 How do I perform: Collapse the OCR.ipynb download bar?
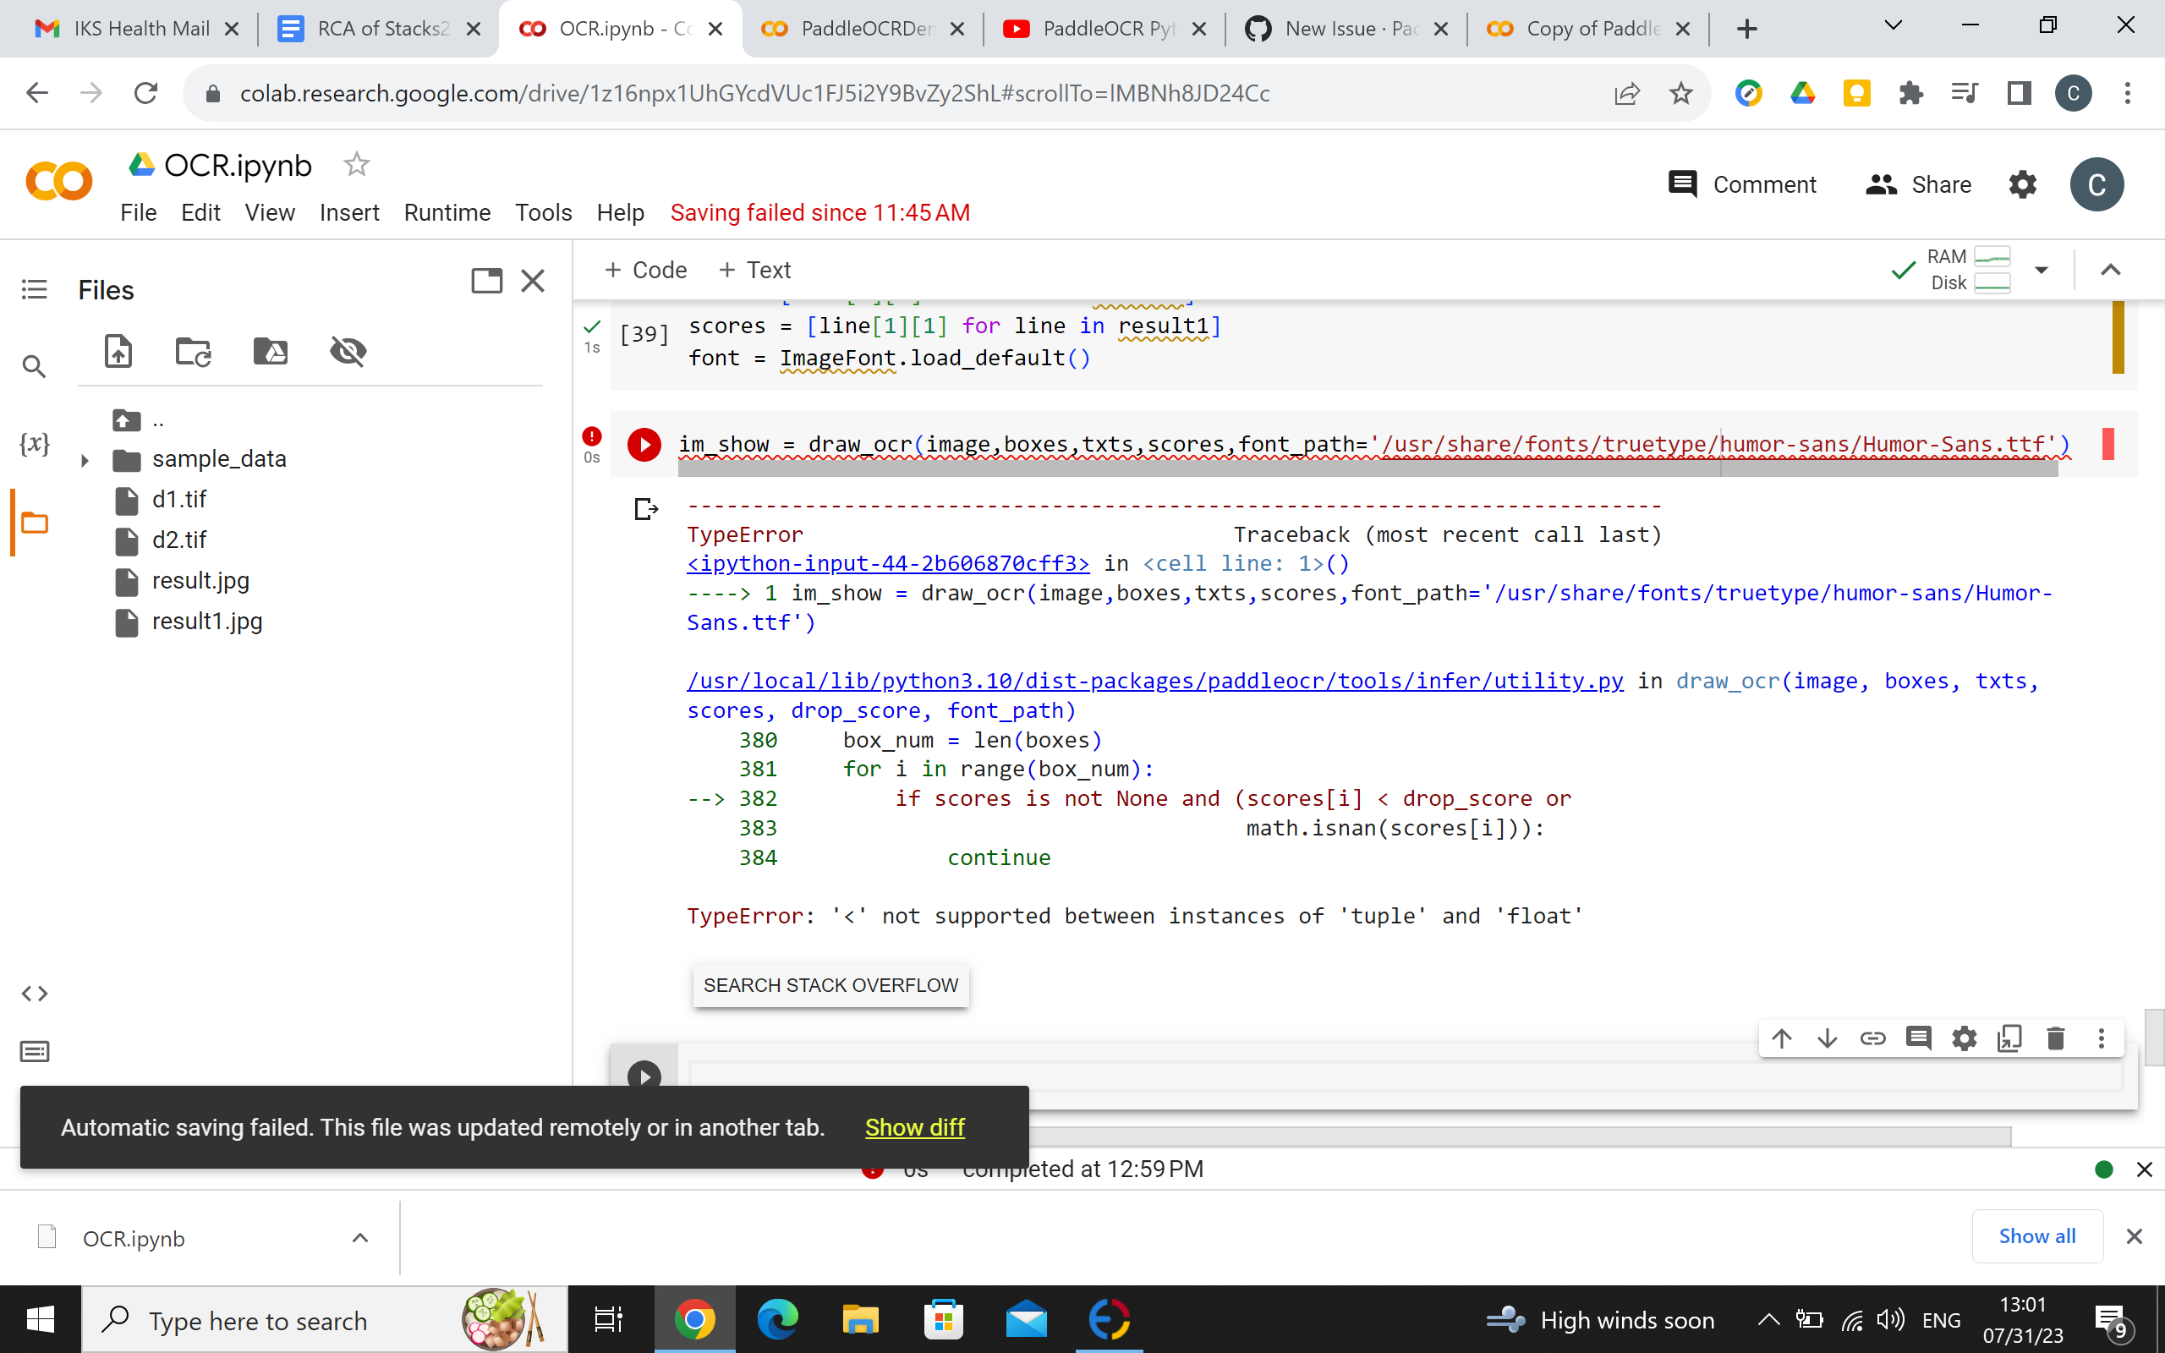tap(359, 1237)
